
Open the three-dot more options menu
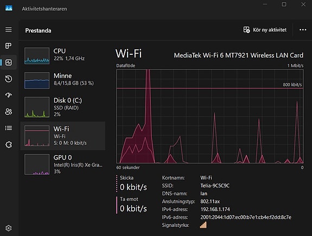(303, 30)
